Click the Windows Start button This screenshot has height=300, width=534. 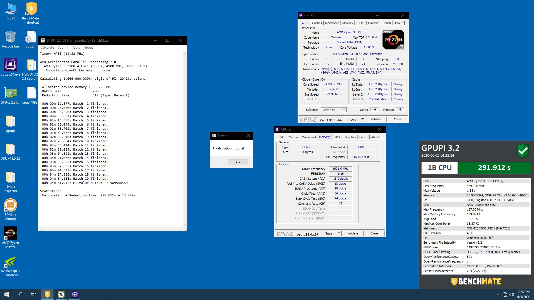tap(7, 294)
